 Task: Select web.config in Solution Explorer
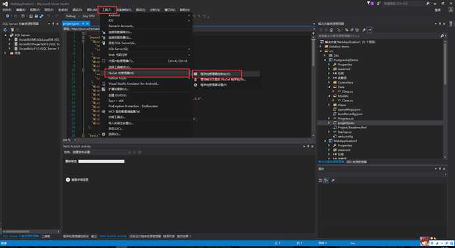coord(345,136)
